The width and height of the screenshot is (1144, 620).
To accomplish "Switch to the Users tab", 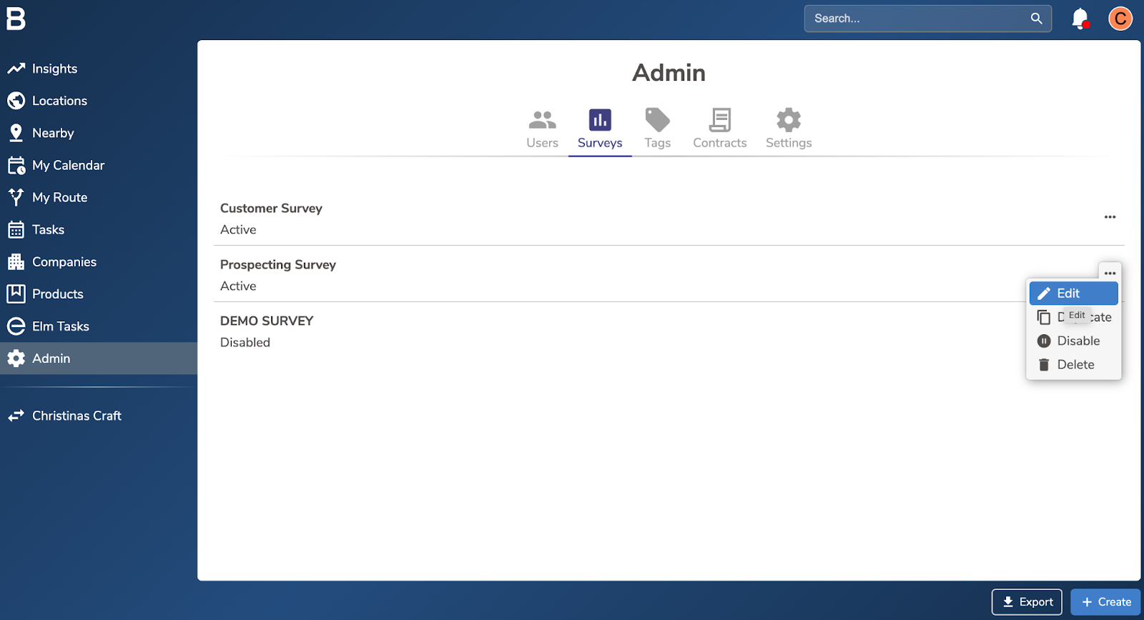I will coord(542,129).
